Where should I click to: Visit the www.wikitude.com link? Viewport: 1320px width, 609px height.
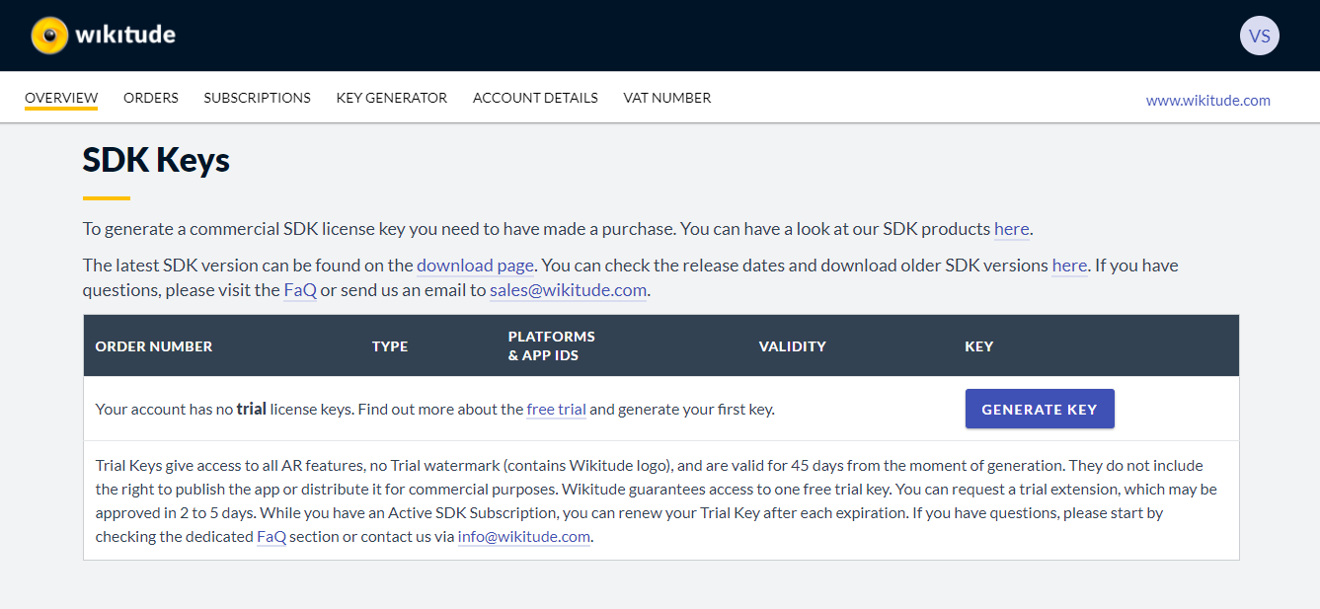click(1208, 100)
